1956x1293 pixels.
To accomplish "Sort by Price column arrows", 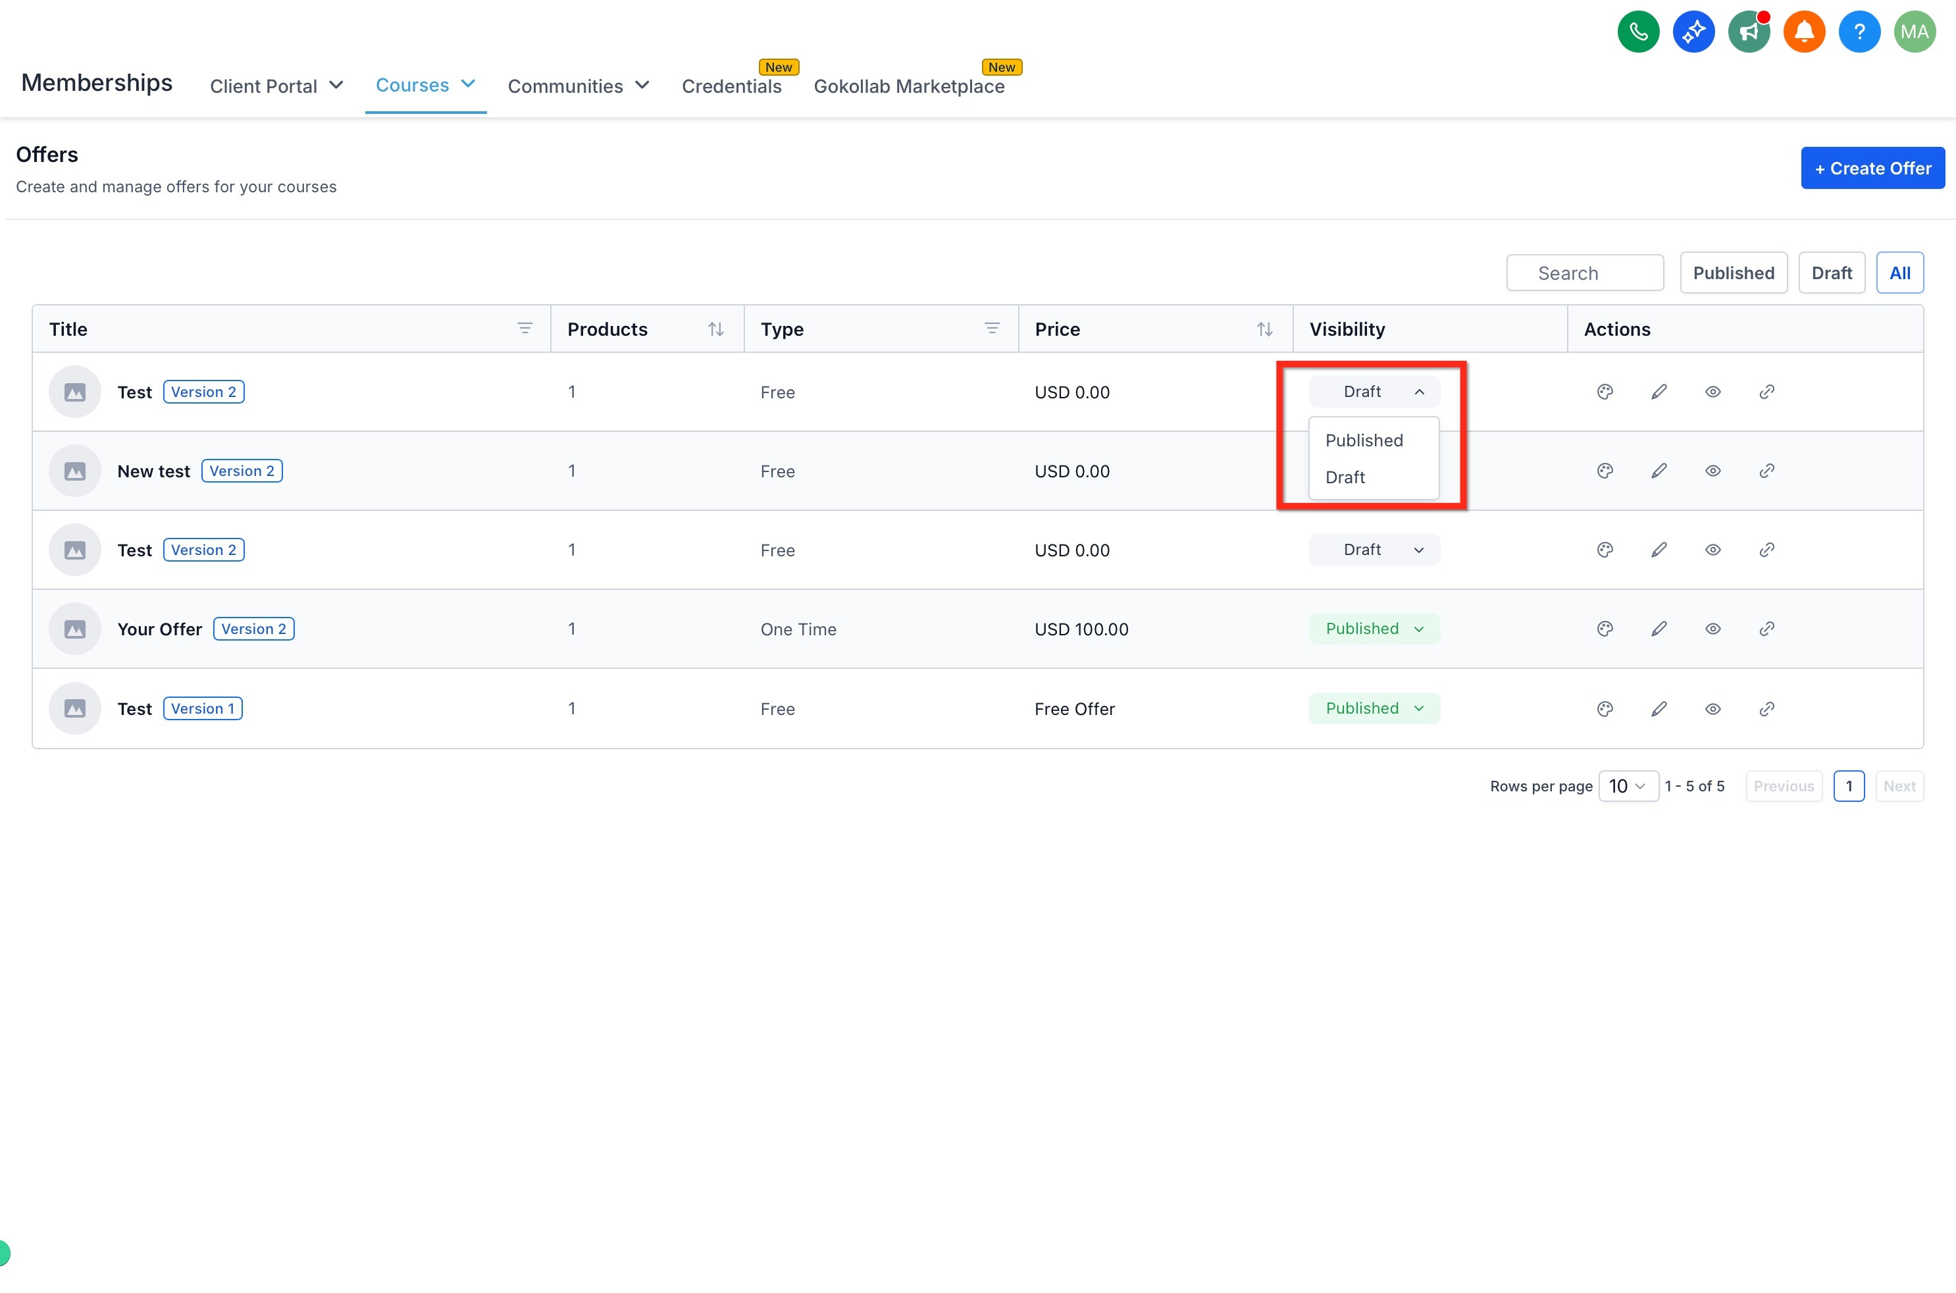I will [1264, 329].
